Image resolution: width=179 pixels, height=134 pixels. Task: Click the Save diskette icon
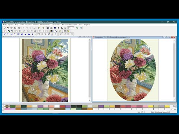click(x=15, y=28)
